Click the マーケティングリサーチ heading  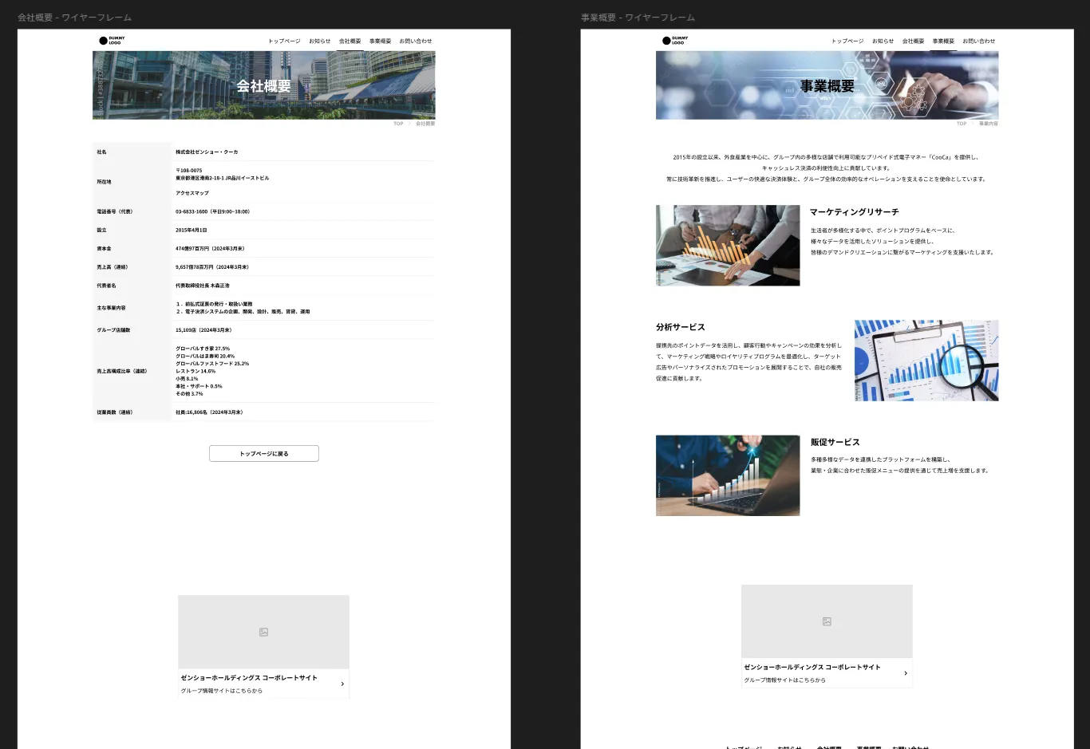[x=855, y=212]
